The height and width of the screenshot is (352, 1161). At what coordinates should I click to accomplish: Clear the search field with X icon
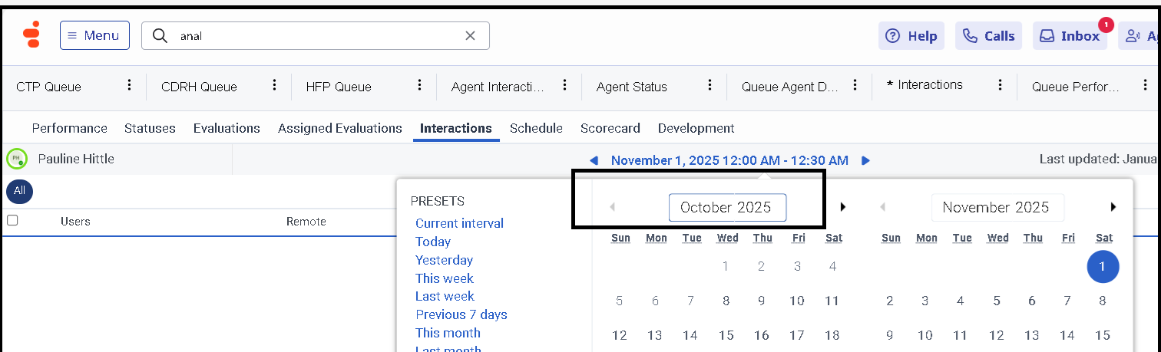coord(471,35)
